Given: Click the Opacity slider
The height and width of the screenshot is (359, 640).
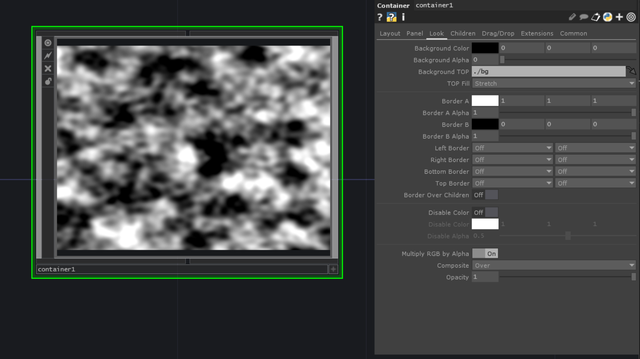Looking at the screenshot, I should click(x=568, y=277).
